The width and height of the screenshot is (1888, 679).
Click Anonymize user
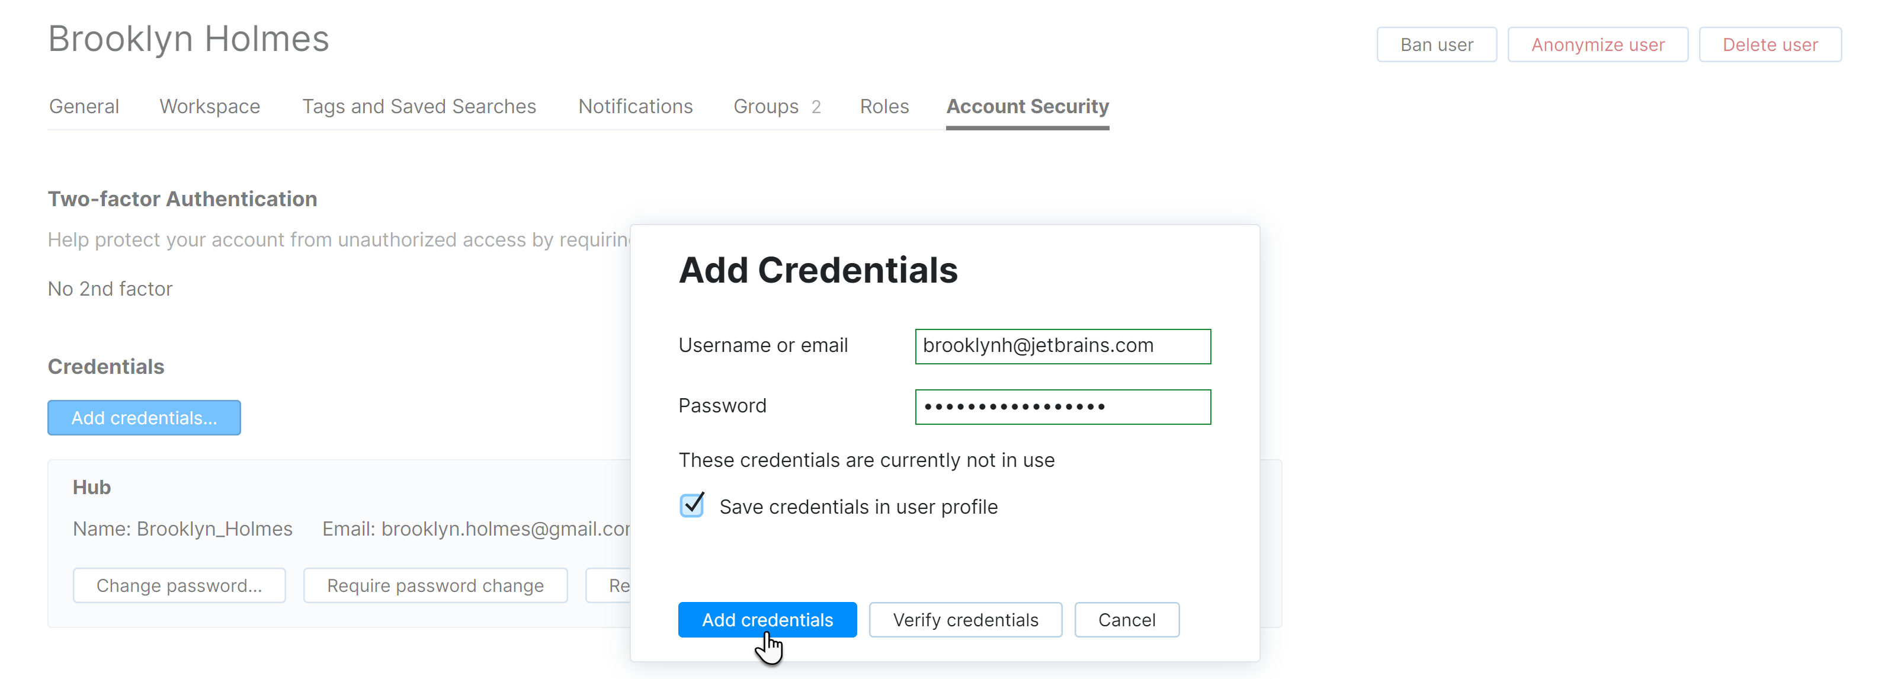[1597, 44]
